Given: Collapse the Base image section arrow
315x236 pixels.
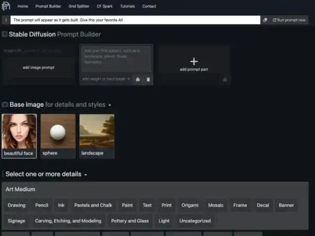Looking at the screenshot, I should (110, 105).
